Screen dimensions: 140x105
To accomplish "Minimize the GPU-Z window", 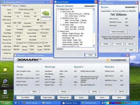I will (x=45, y=2).
